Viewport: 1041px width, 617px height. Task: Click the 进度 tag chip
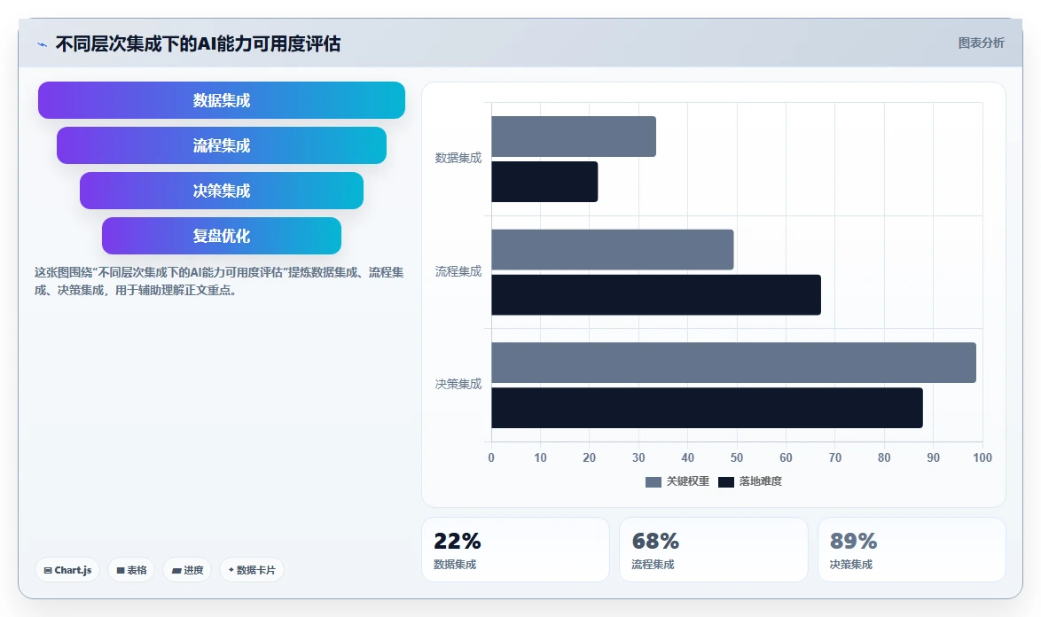click(x=187, y=570)
